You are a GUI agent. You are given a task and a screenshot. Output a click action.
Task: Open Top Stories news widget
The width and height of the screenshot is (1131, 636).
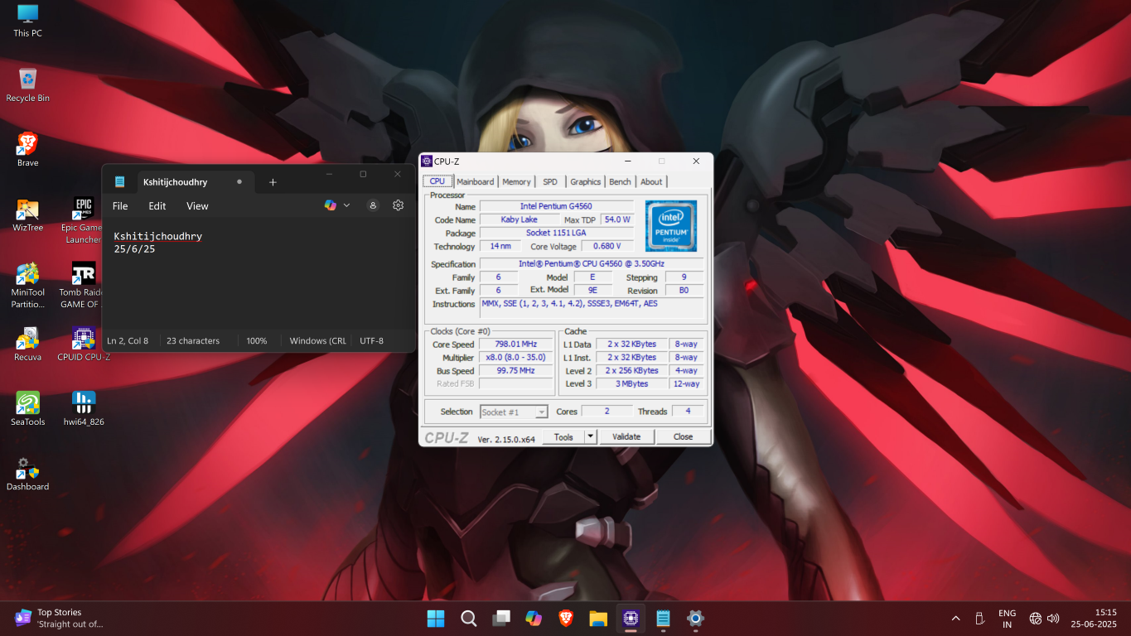coord(60,619)
